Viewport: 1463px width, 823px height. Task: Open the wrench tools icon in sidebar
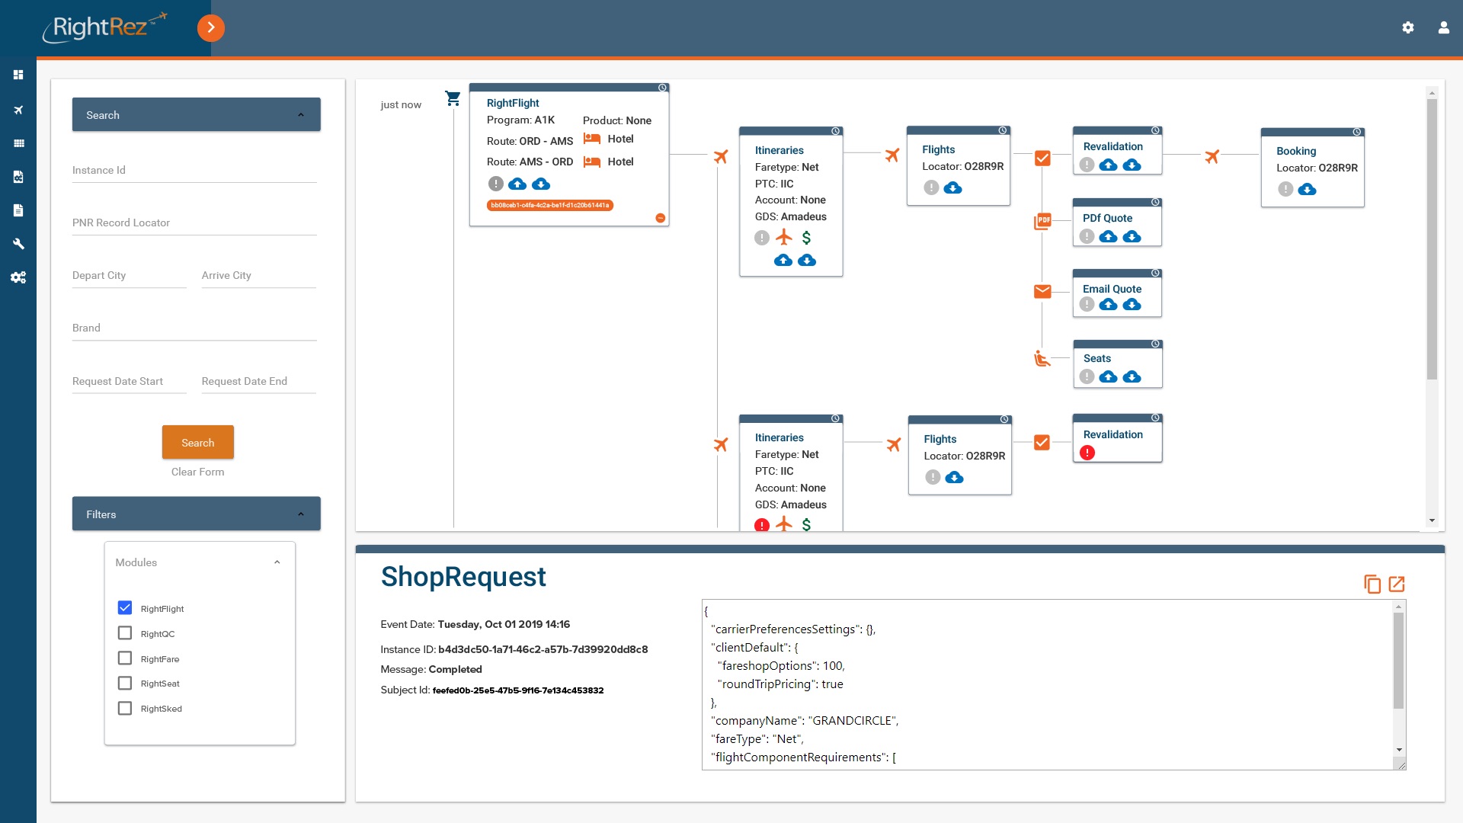(x=18, y=244)
